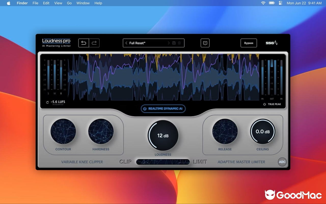Click the SSG logo icon
Image resolution: width=326 pixels, height=204 pixels.
click(272, 43)
